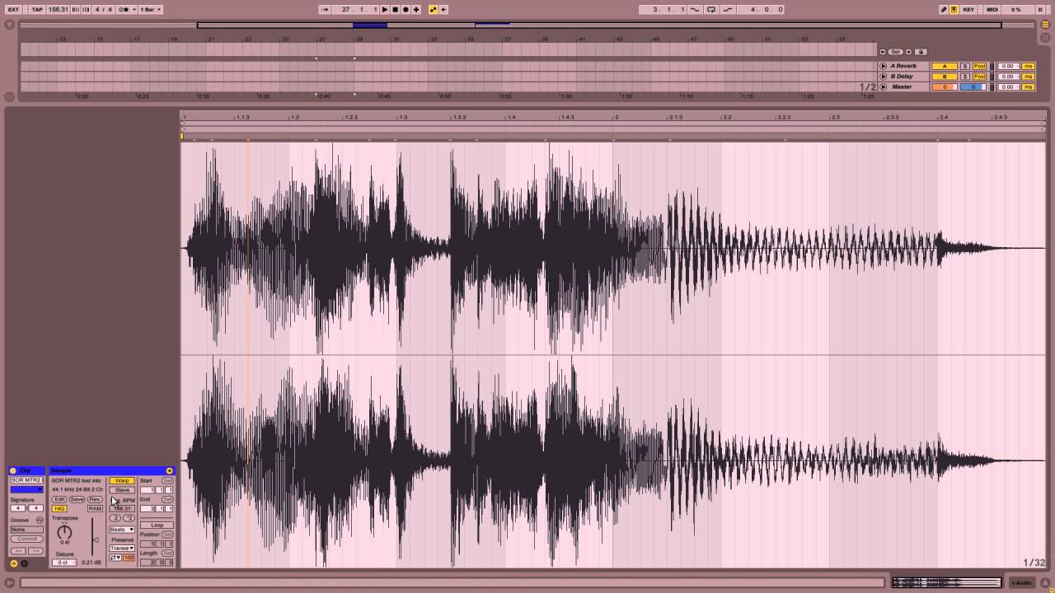This screenshot has height=593, width=1055.
Task: Unfold the B Delay track
Action: coord(884,77)
